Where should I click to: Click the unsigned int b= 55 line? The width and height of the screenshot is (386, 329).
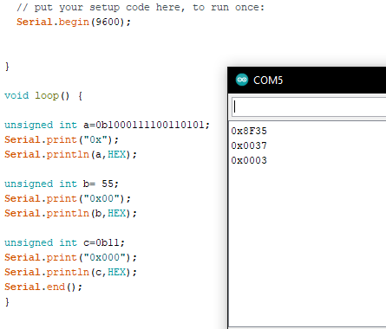click(62, 184)
